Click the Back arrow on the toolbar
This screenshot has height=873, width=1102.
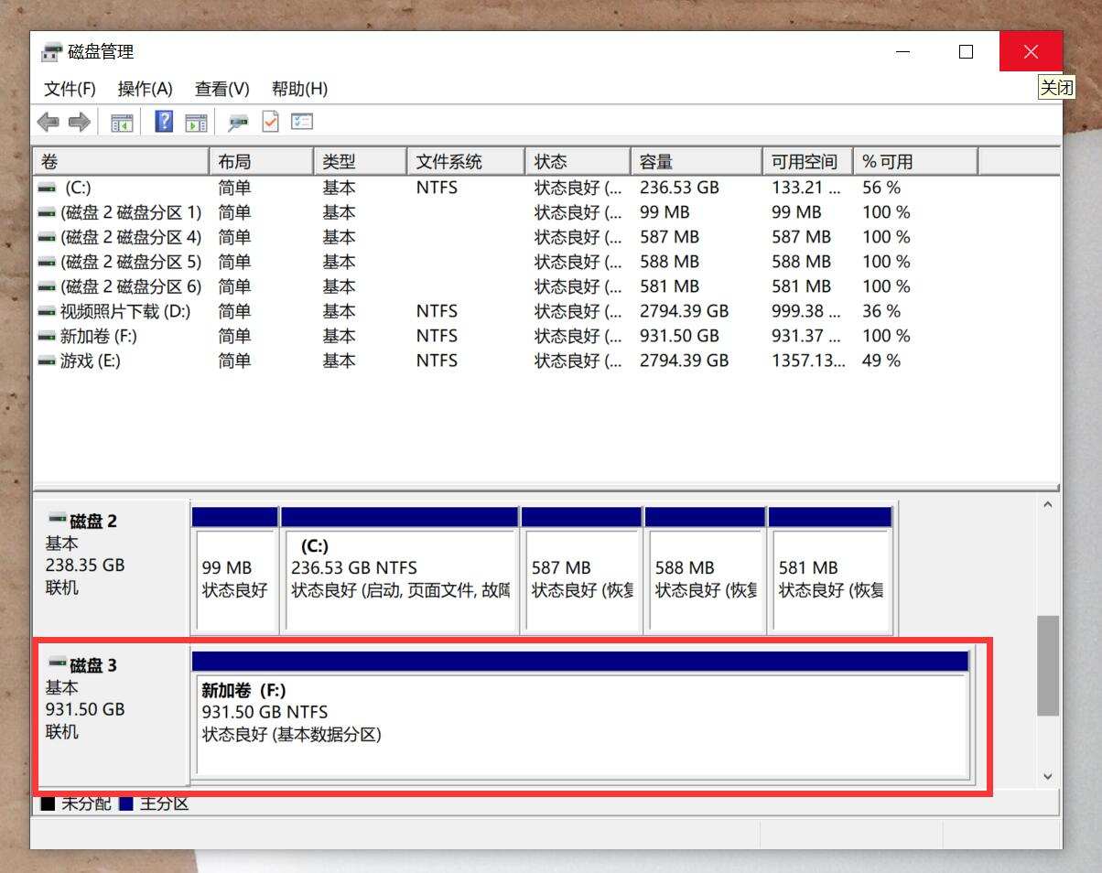click(49, 121)
